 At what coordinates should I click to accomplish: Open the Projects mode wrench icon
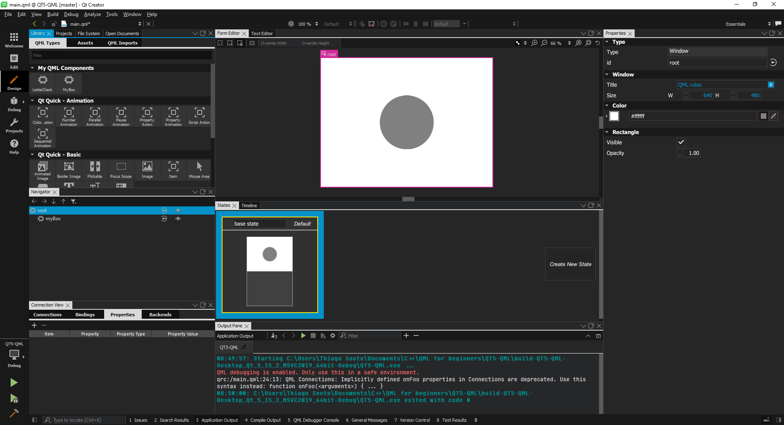pyautogui.click(x=14, y=125)
